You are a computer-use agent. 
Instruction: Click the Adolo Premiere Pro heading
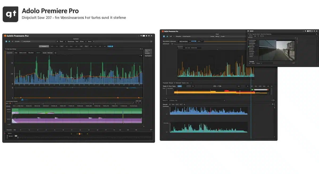(50, 11)
